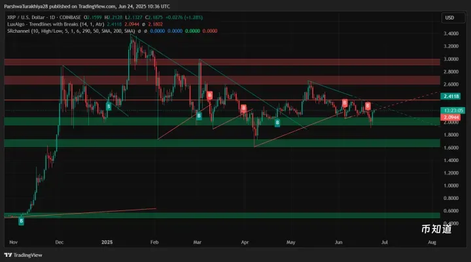Click the Apr label on time axis
The image size is (471, 262).
245,242
